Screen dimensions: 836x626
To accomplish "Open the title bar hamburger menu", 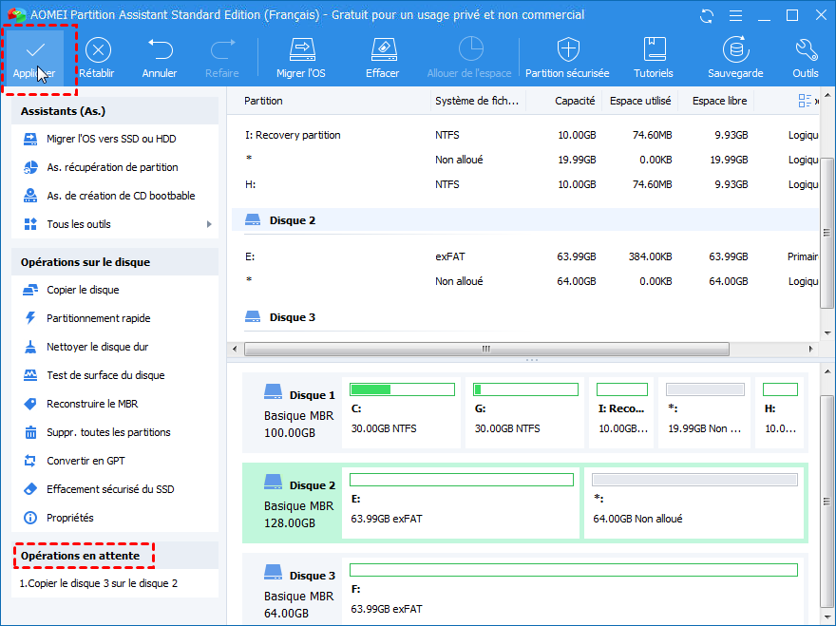I will 734,15.
